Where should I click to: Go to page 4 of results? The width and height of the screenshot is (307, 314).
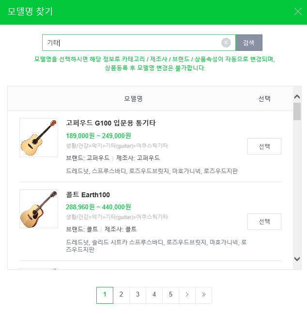click(154, 294)
